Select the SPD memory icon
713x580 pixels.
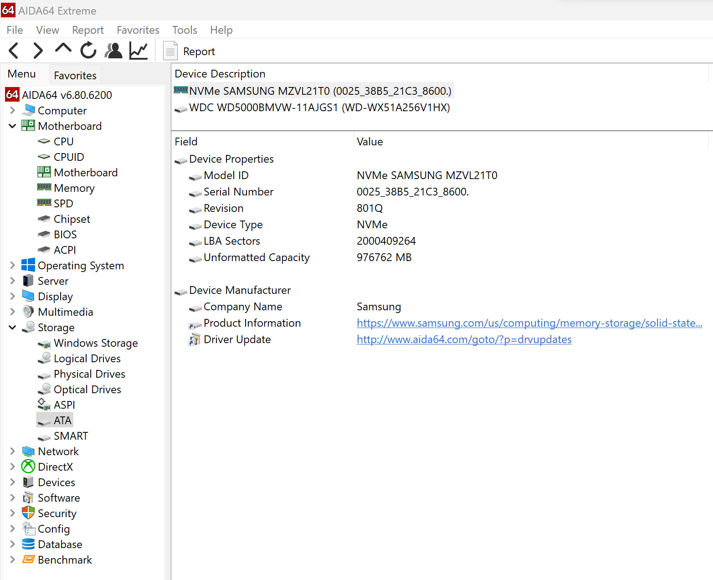pyautogui.click(x=44, y=203)
